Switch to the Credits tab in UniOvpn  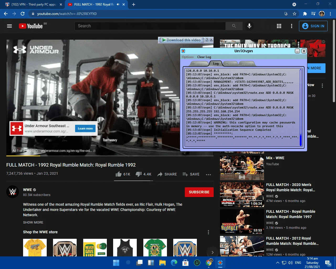click(x=230, y=64)
